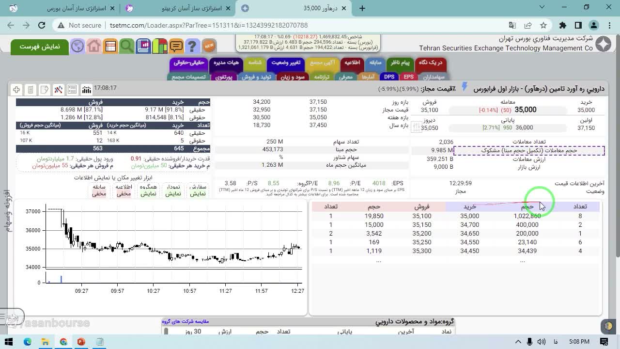Click the market index ticker box at top

[308, 42]
